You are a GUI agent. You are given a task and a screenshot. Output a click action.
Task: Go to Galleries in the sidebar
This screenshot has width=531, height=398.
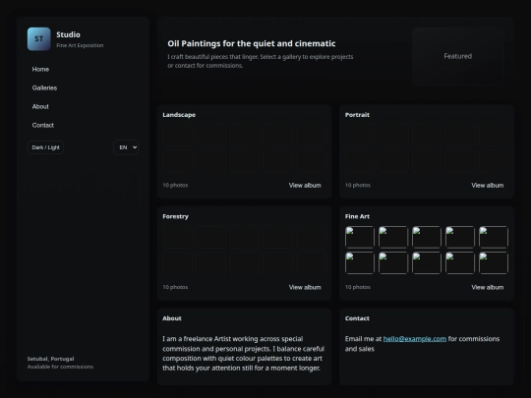click(x=44, y=88)
